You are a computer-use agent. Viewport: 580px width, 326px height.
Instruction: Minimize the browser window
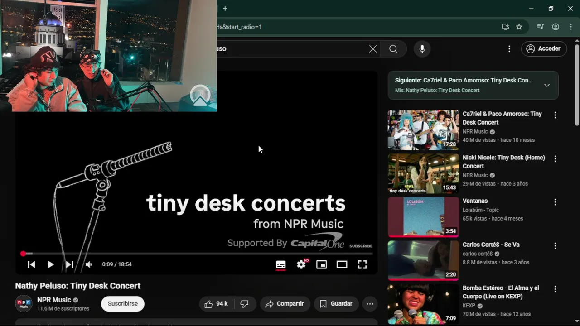[531, 9]
